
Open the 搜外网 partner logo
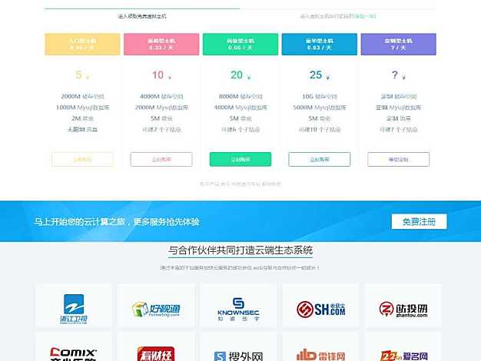[238, 356]
